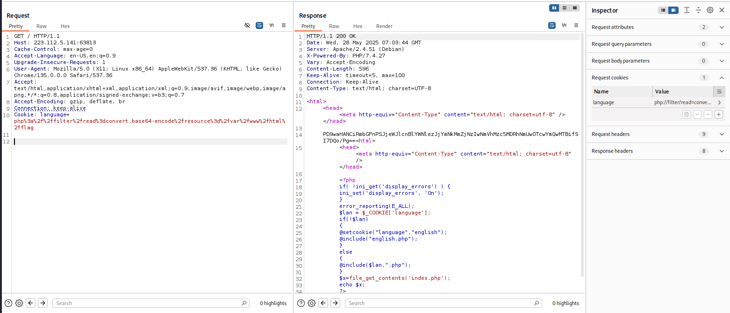Image resolution: width=730 pixels, height=313 pixels.
Task: Select the language cookie name cell
Action: click(x=622, y=102)
